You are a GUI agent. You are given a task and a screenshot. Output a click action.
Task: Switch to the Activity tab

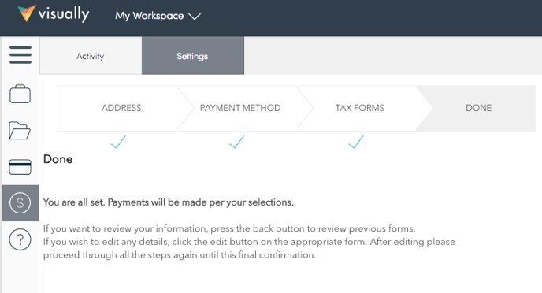click(91, 56)
